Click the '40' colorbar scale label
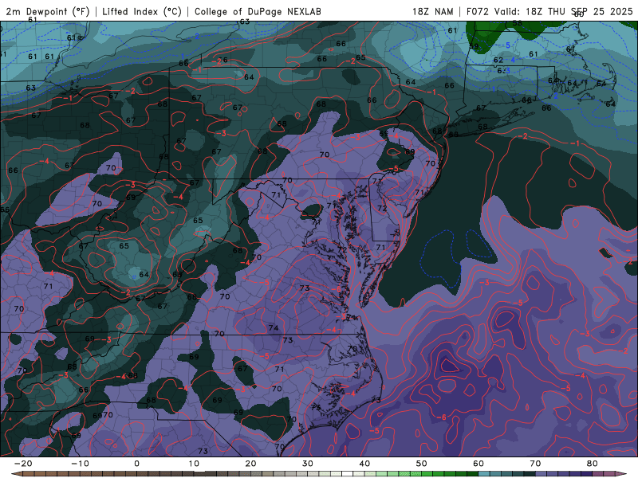This screenshot has width=638, height=478. tap(364, 464)
